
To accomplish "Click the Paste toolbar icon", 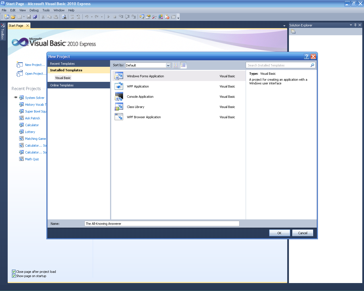I will [56, 17].
